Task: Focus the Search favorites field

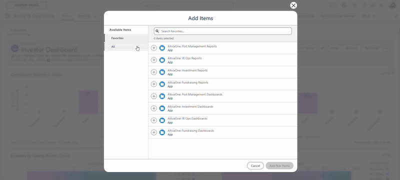Action: click(222, 31)
